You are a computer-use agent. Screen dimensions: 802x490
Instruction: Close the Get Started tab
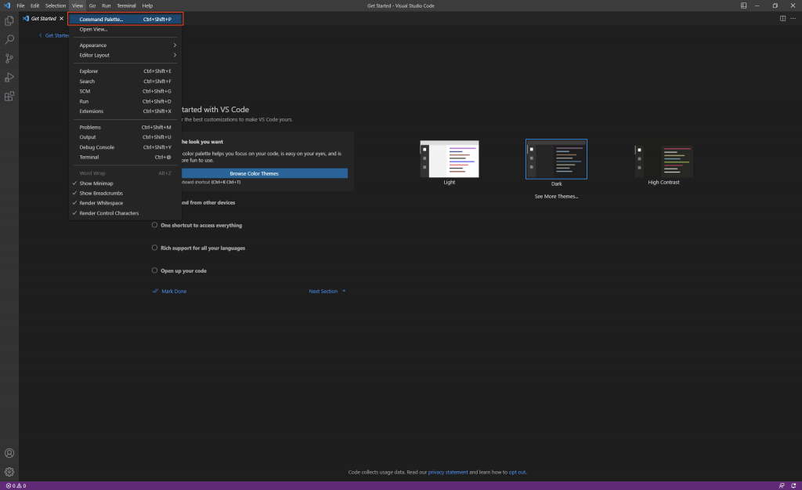(61, 19)
